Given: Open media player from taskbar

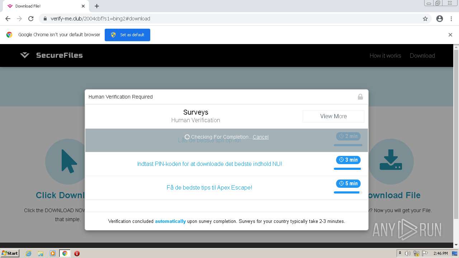Looking at the screenshot, I should (52, 253).
